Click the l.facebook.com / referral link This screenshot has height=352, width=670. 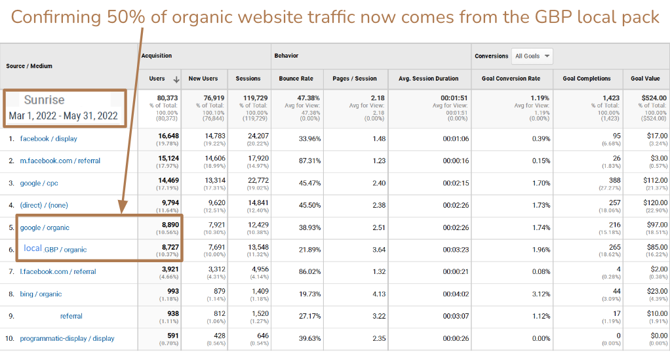[58, 271]
